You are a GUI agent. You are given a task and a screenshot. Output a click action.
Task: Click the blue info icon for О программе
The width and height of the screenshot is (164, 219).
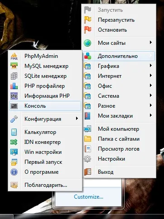click(x=14, y=172)
